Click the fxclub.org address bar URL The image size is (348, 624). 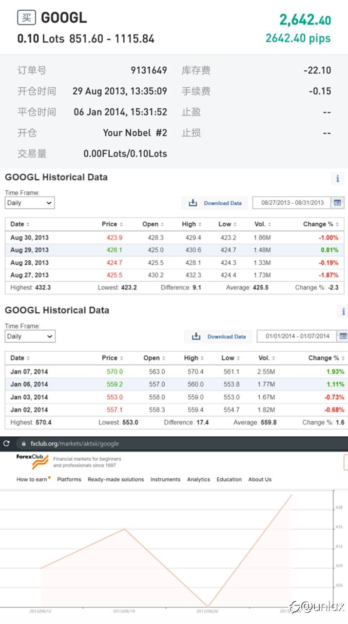(x=75, y=444)
